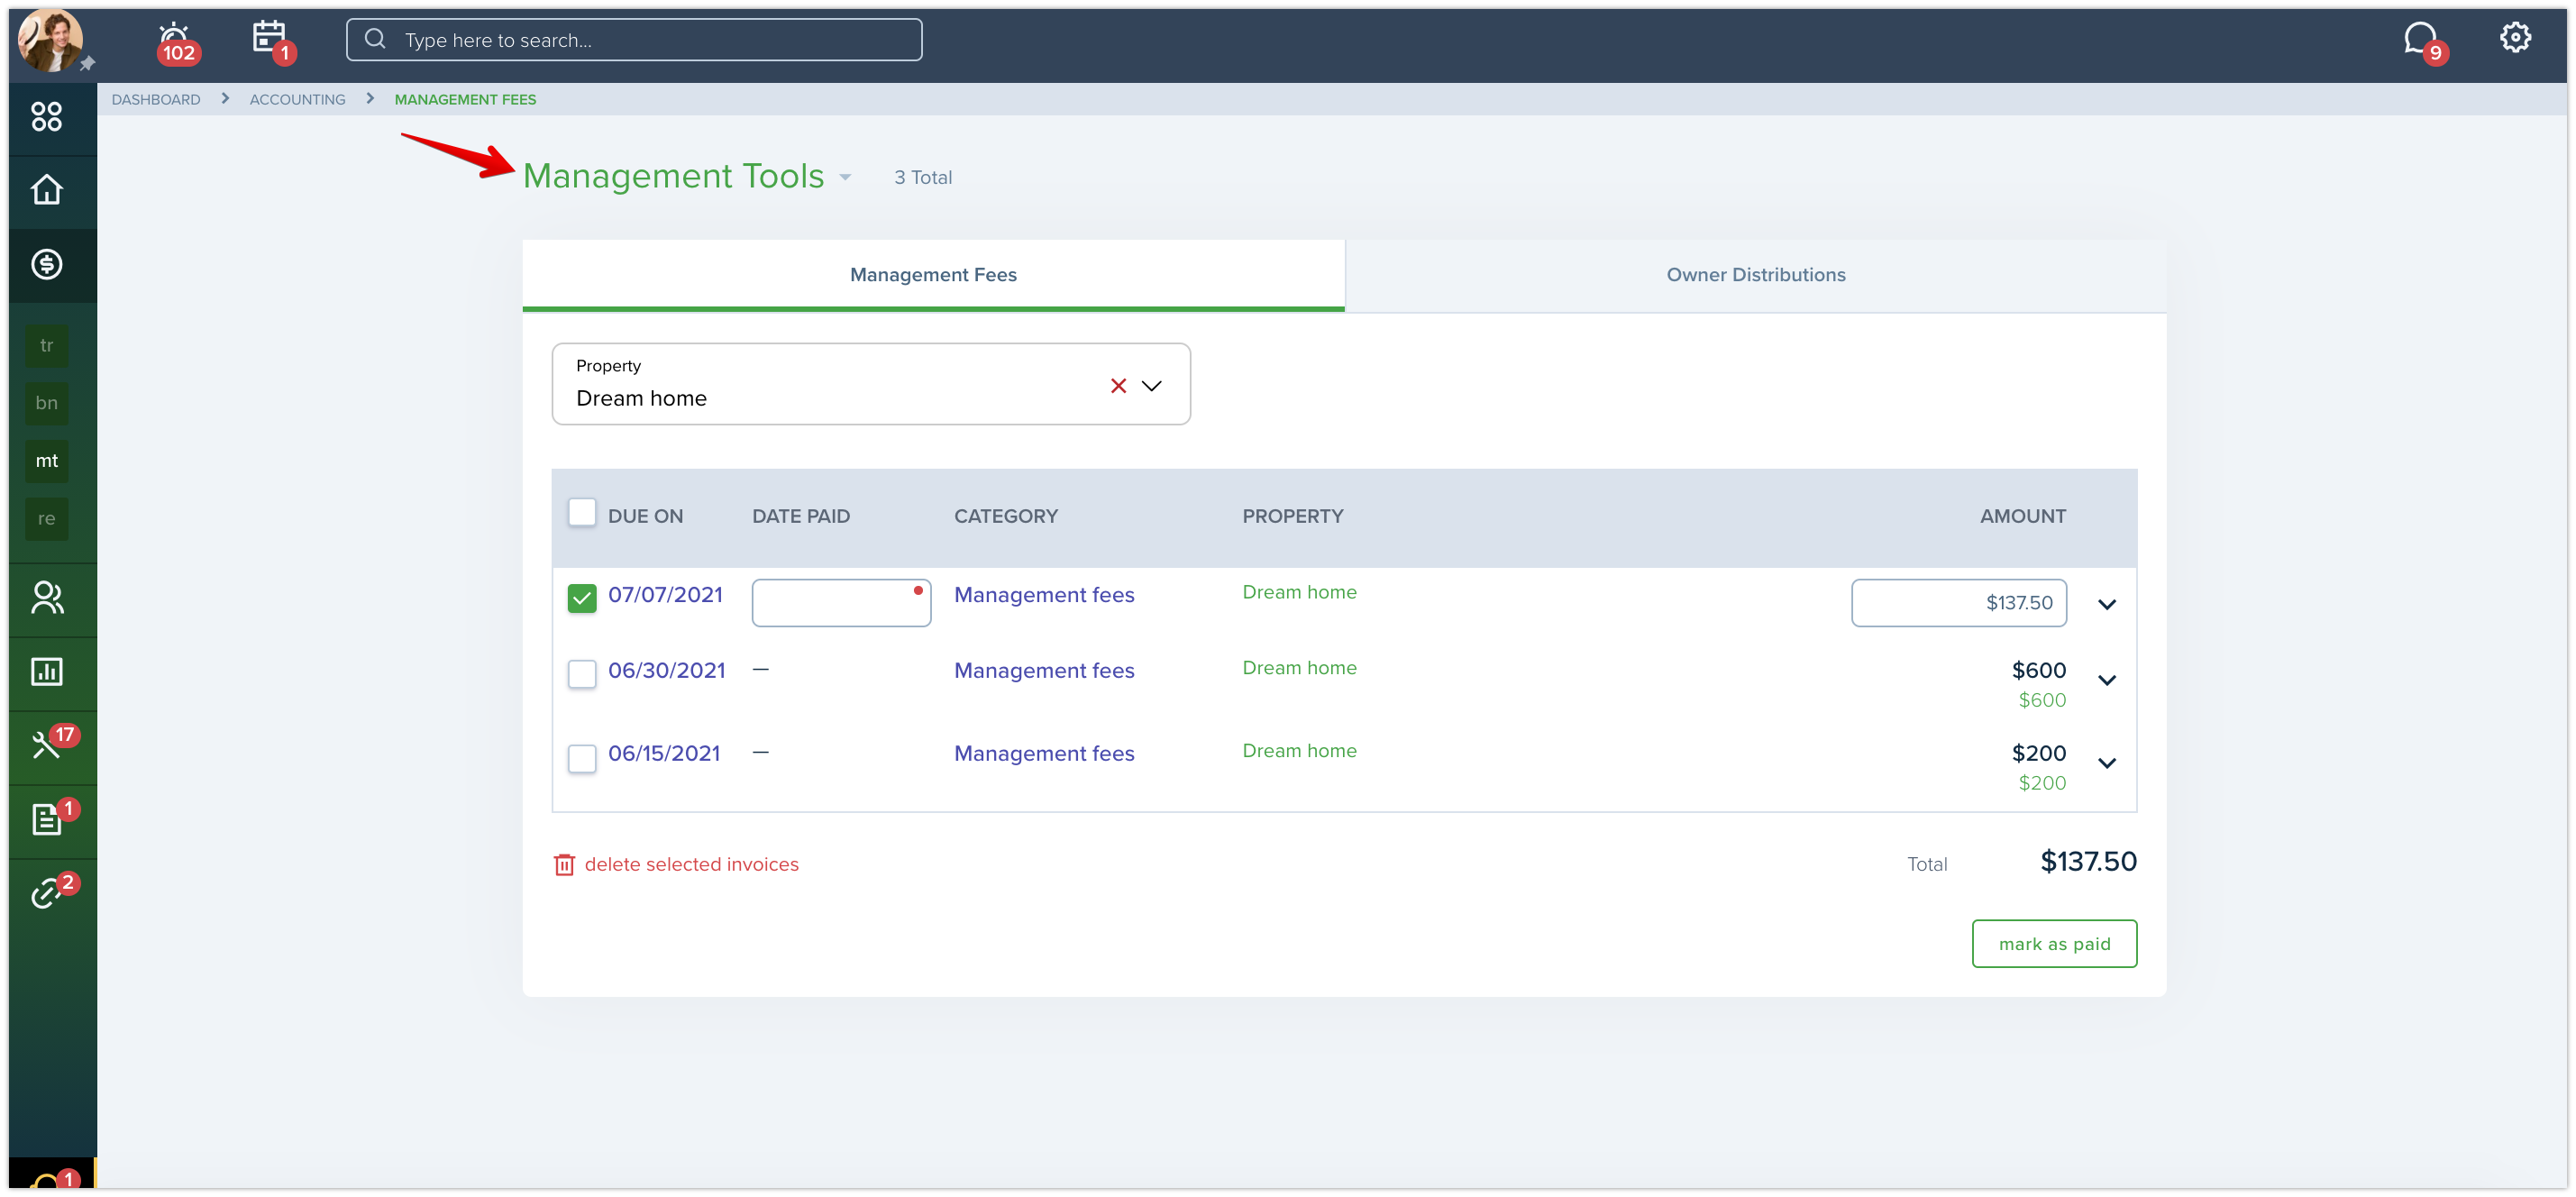Open the accounting dollar icon in sidebar

(47, 264)
